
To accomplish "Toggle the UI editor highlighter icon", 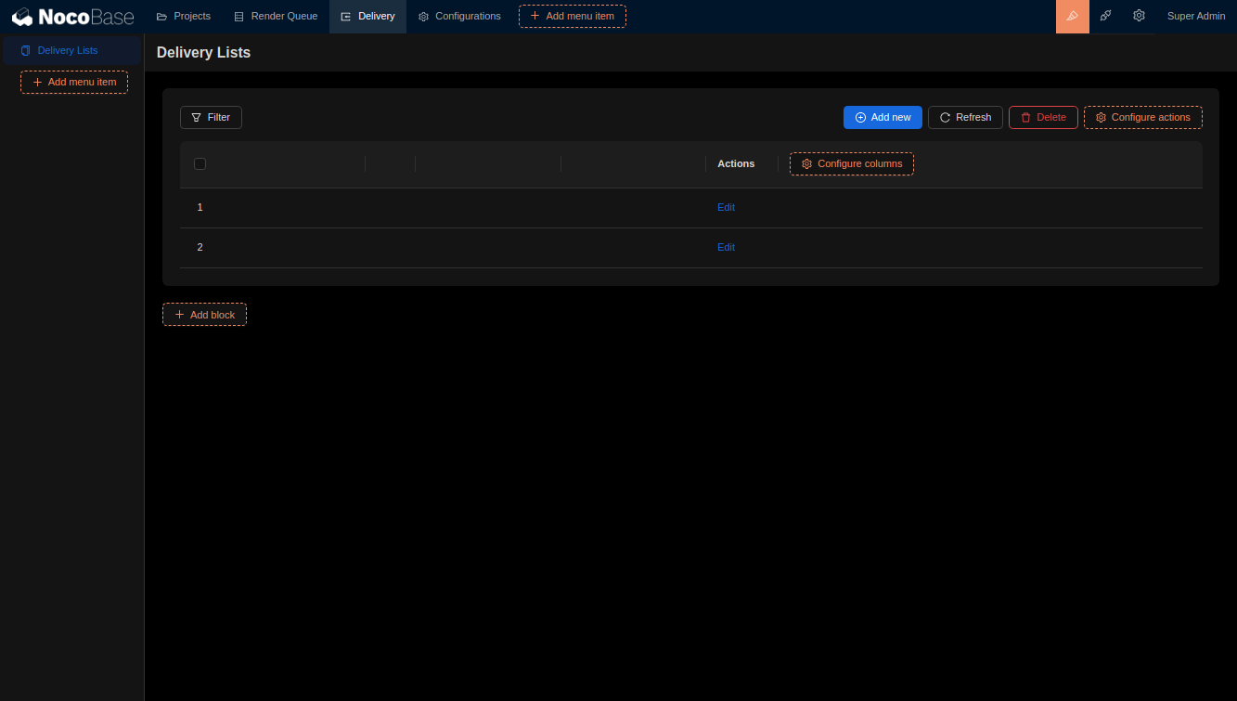I will pos(1072,16).
